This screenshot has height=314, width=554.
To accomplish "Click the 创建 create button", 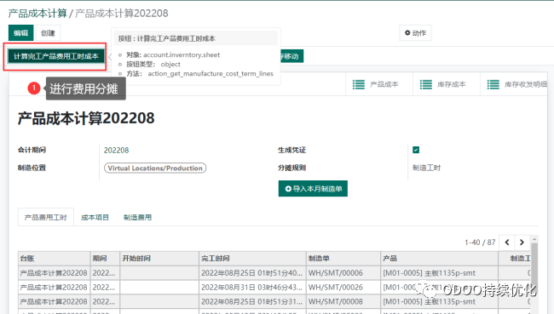I will pyautogui.click(x=48, y=33).
